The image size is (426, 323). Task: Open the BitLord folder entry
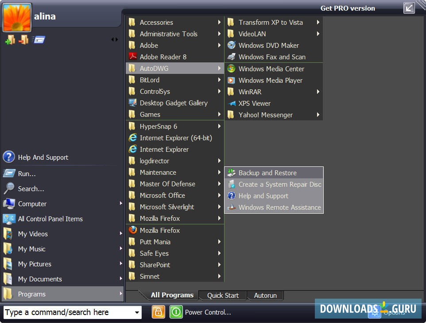click(x=175, y=80)
